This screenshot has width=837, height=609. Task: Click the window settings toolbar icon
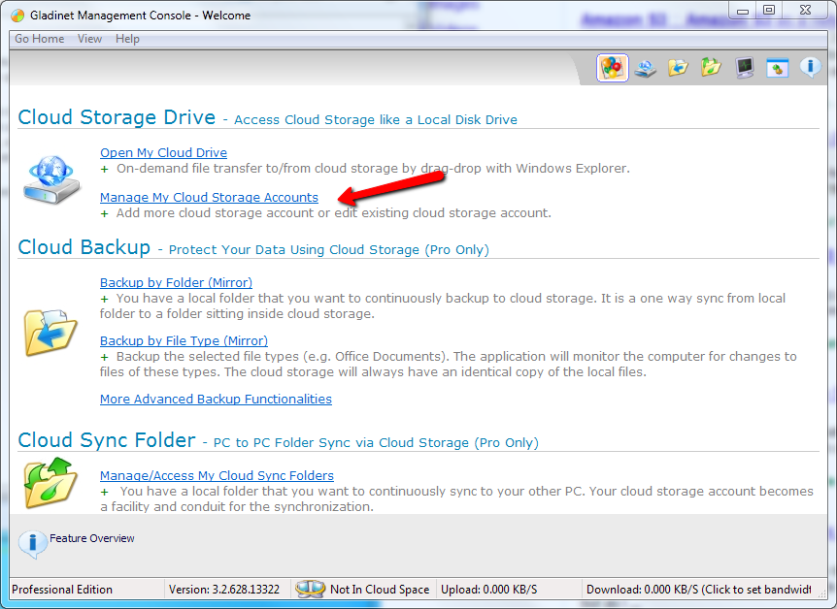tap(777, 68)
